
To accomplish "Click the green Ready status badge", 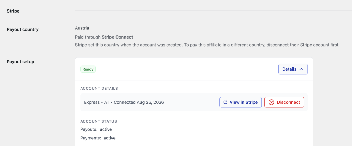I will pos(88,69).
